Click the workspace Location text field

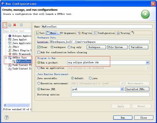pyautogui.click(x=100, y=42)
